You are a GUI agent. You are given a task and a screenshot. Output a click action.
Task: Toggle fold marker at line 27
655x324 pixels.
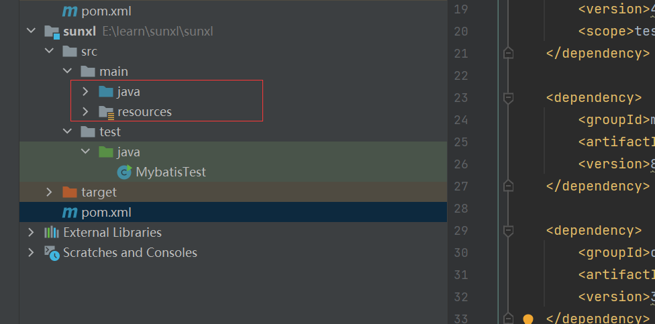click(x=508, y=186)
